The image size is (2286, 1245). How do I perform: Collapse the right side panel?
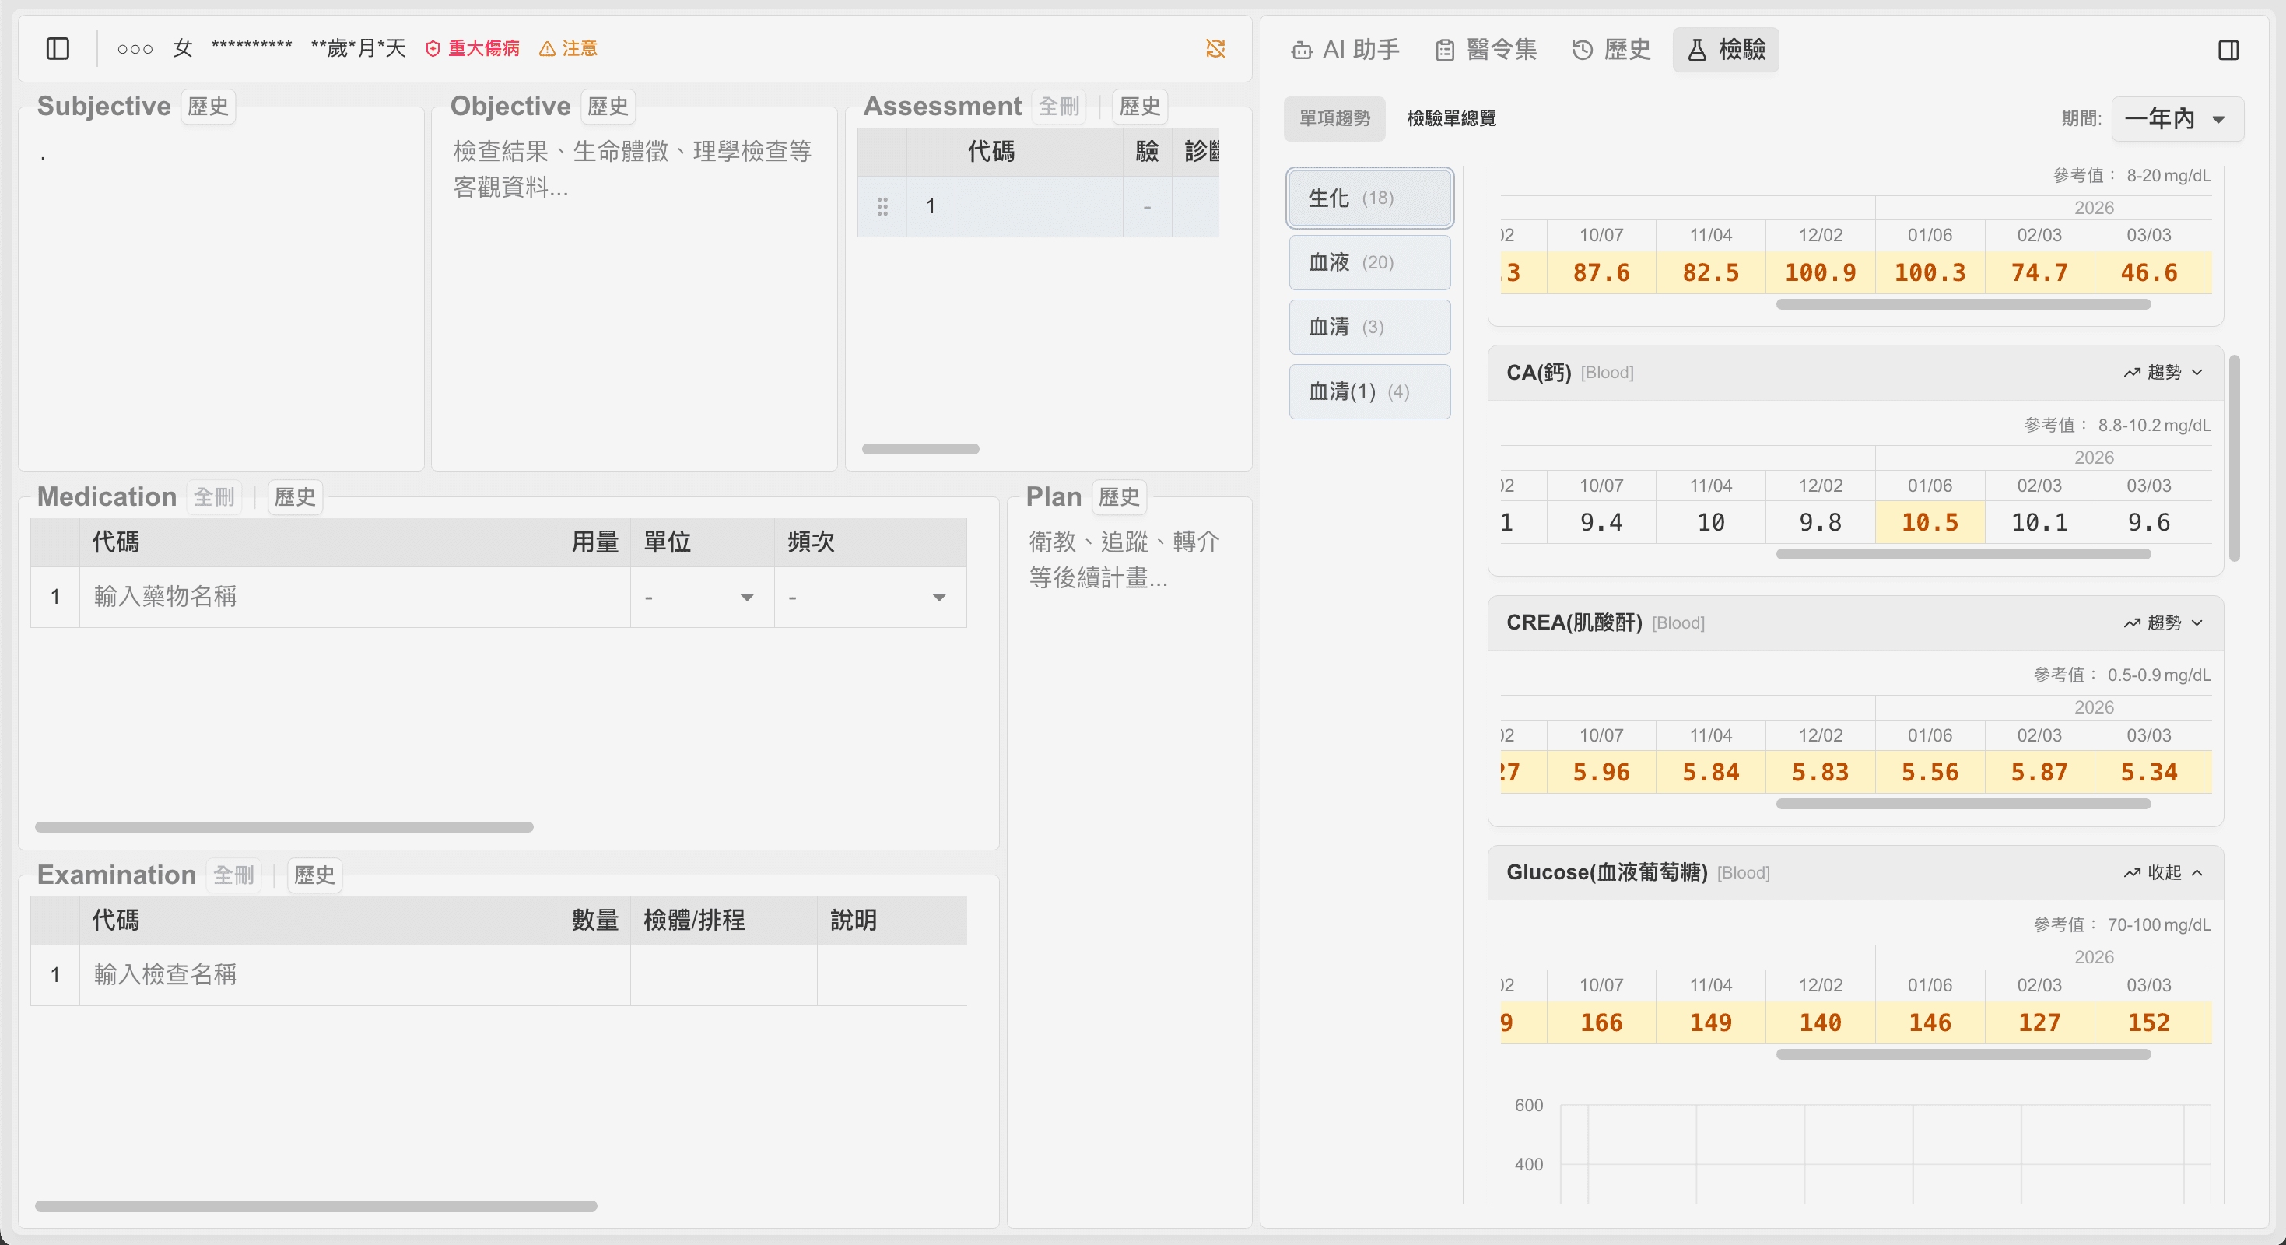pos(2230,50)
